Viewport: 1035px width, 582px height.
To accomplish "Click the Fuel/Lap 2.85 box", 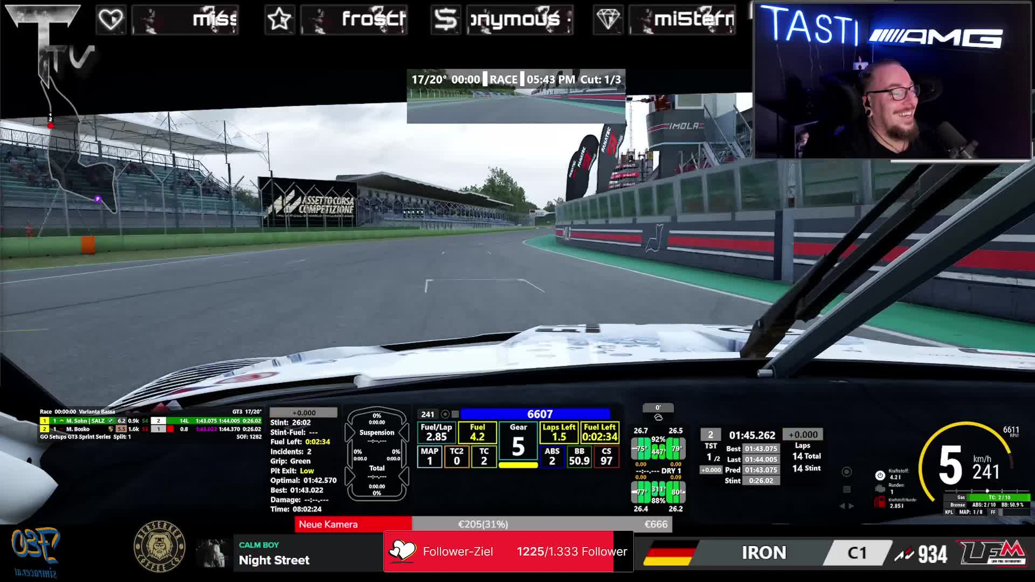I will click(x=436, y=432).
